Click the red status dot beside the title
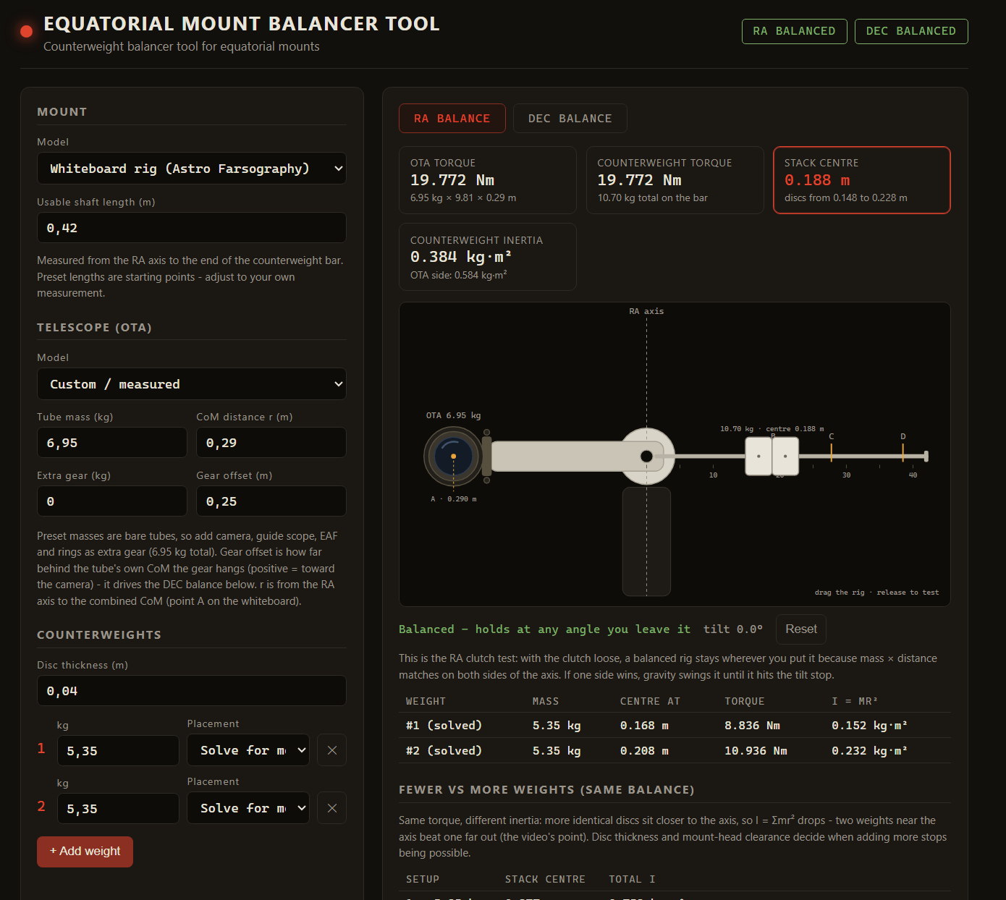This screenshot has height=900, width=1006. [x=27, y=31]
